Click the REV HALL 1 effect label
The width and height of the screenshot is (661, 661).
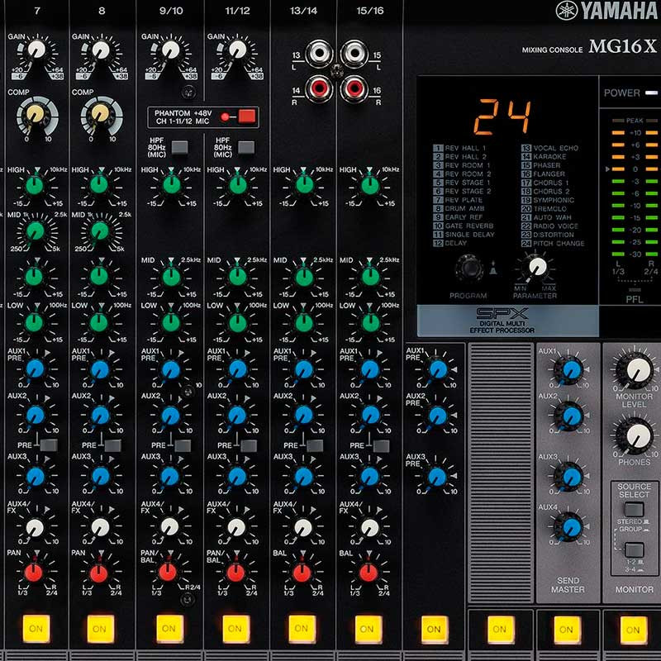point(459,148)
